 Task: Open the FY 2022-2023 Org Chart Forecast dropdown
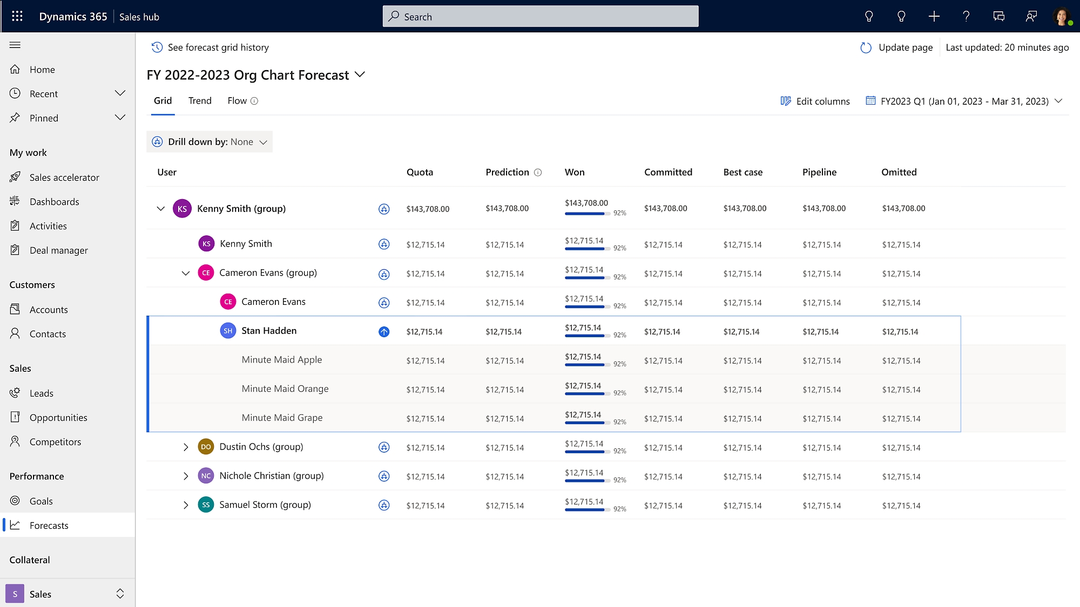coord(360,74)
